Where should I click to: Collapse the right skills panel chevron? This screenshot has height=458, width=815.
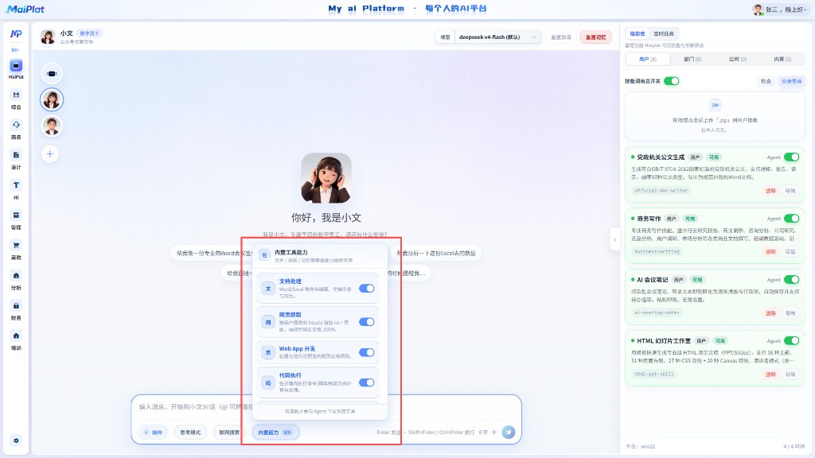tap(614, 239)
